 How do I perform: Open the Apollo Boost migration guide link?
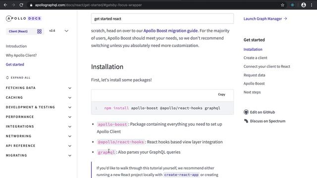pyautogui.click(x=170, y=31)
